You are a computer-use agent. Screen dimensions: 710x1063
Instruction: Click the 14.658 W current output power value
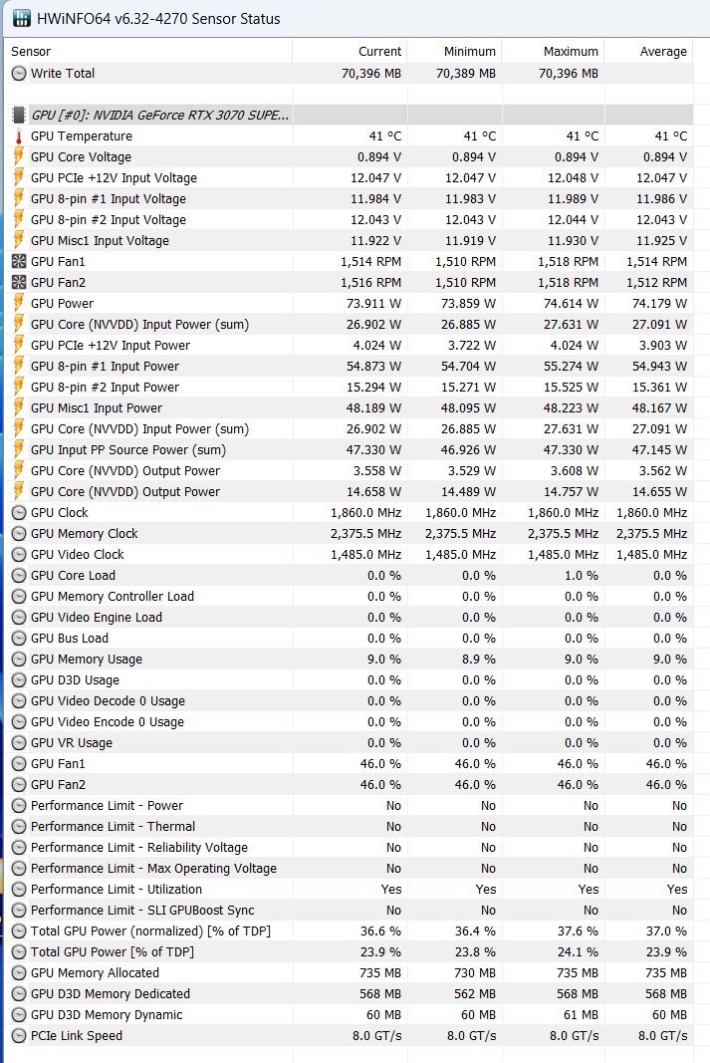coord(374,492)
